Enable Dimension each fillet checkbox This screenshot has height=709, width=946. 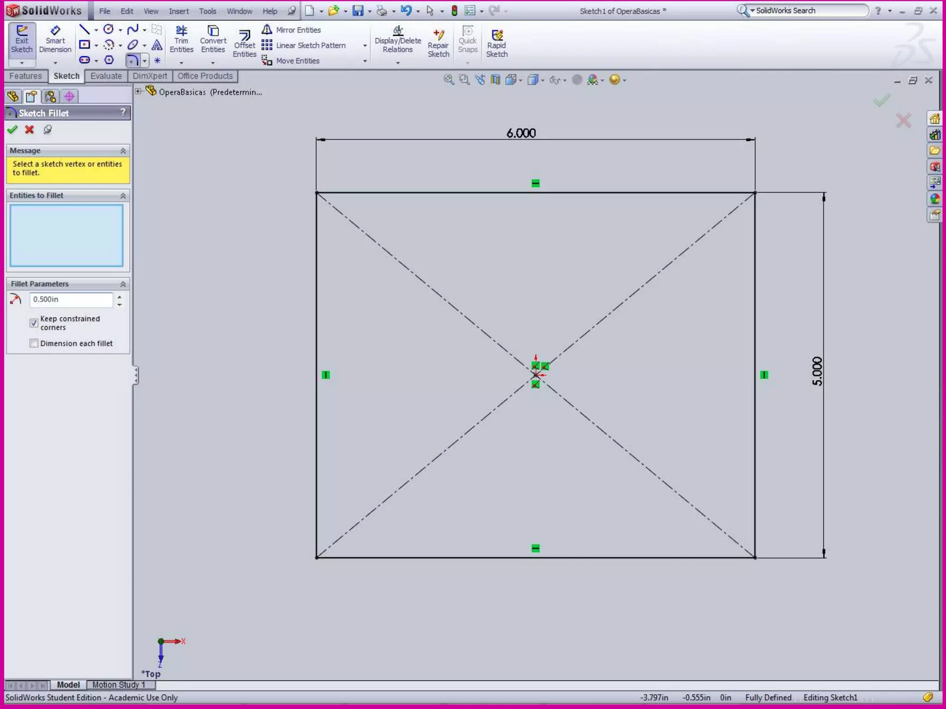34,343
